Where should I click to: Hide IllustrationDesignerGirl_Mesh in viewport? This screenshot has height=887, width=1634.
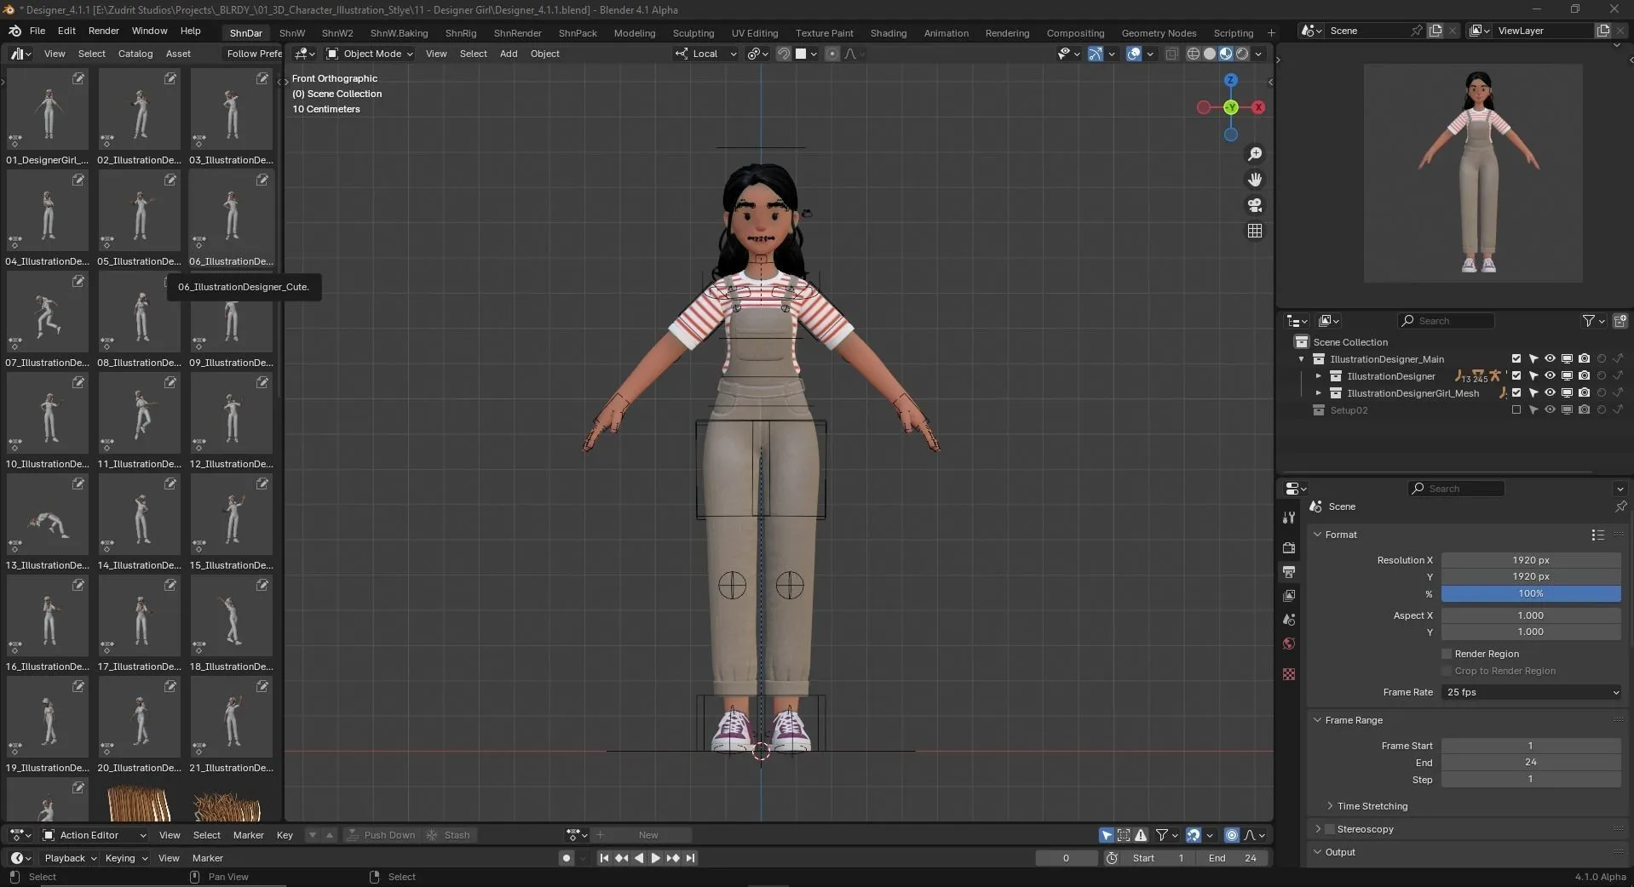(1551, 392)
